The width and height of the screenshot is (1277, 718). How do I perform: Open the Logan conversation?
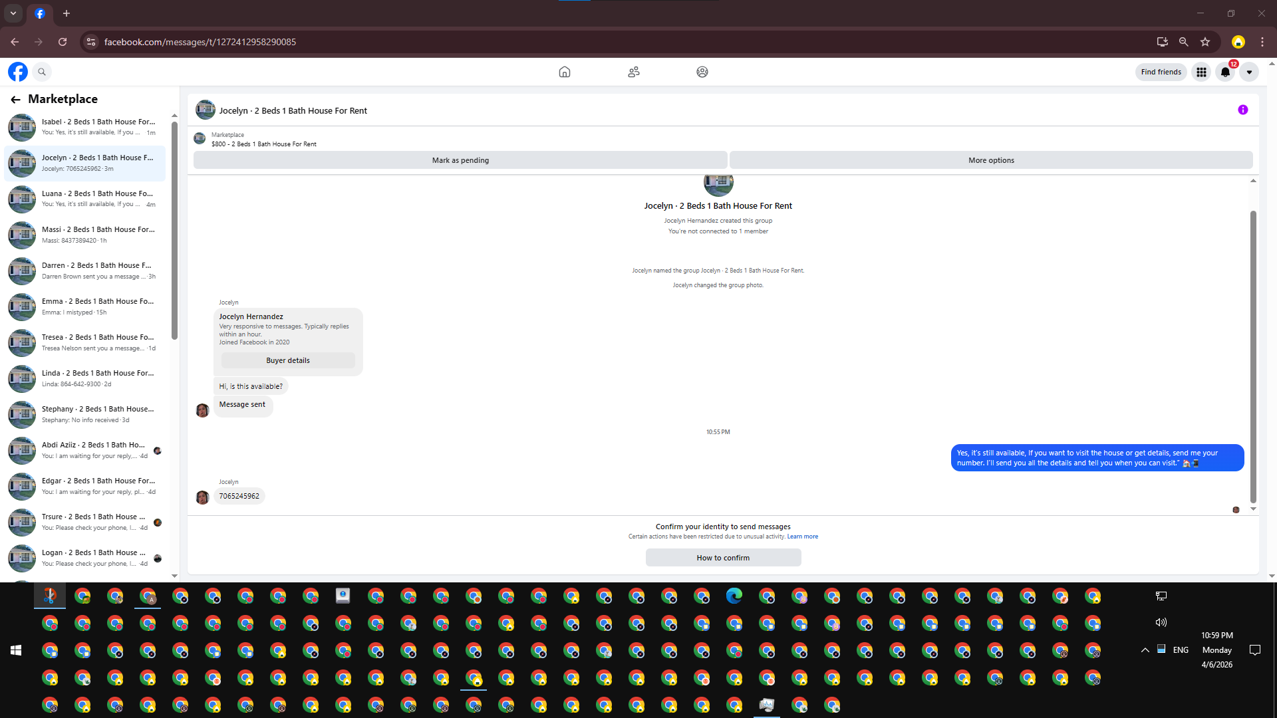[x=85, y=558]
